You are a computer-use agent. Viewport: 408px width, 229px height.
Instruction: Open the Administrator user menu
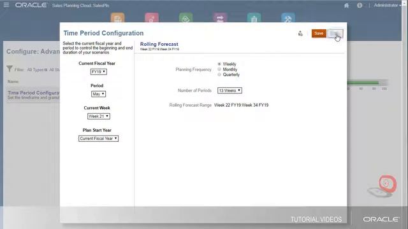(387, 5)
